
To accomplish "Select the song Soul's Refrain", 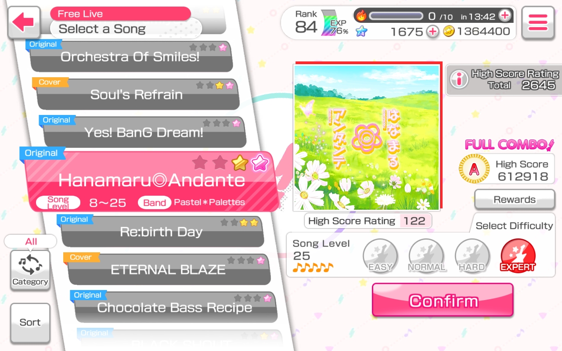I will tap(137, 94).
